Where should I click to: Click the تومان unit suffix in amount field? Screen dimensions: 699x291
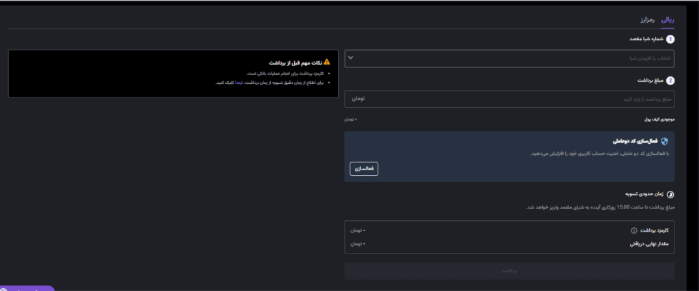358,98
